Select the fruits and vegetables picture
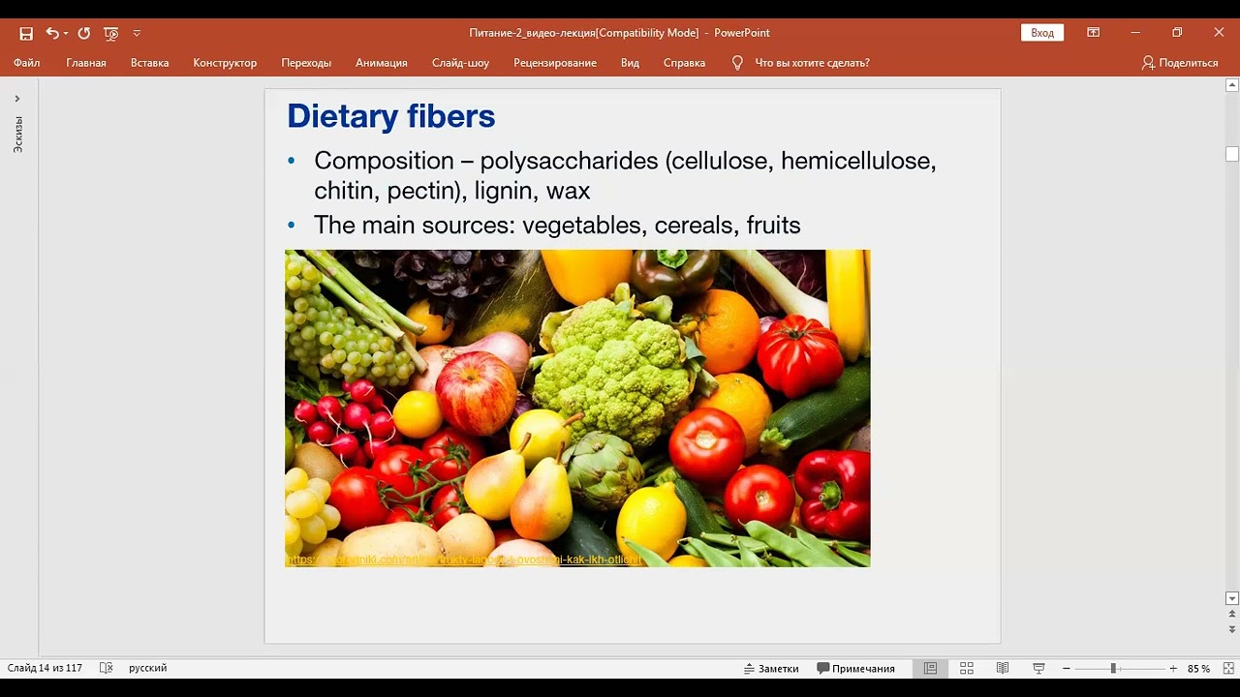 coord(577,408)
